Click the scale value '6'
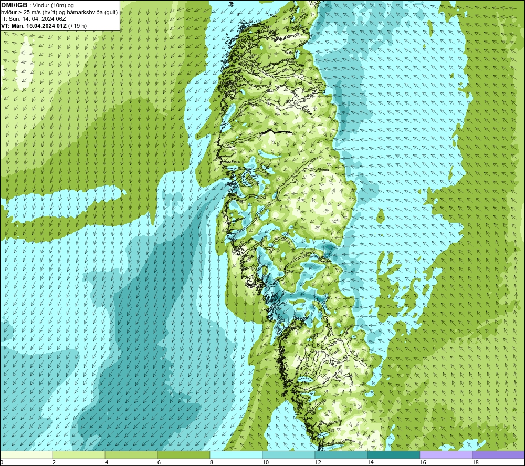This screenshot has width=525, height=466. point(160,463)
